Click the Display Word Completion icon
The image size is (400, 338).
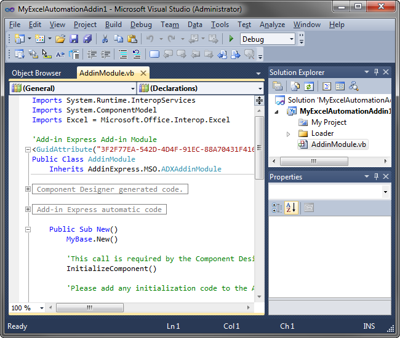click(x=60, y=54)
